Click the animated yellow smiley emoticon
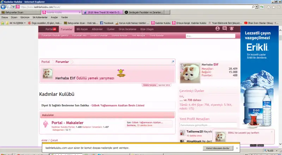This screenshot has width=282, height=155. click(x=121, y=73)
